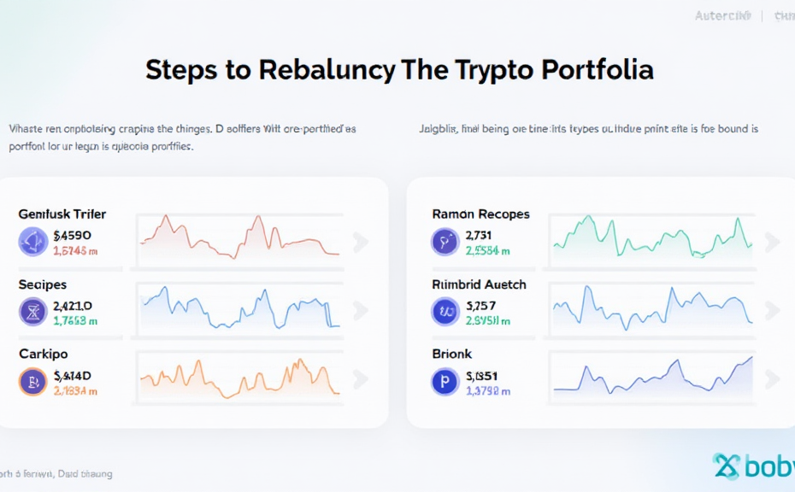
Task: Click the Ramon Recopes green chart
Action: click(652, 237)
